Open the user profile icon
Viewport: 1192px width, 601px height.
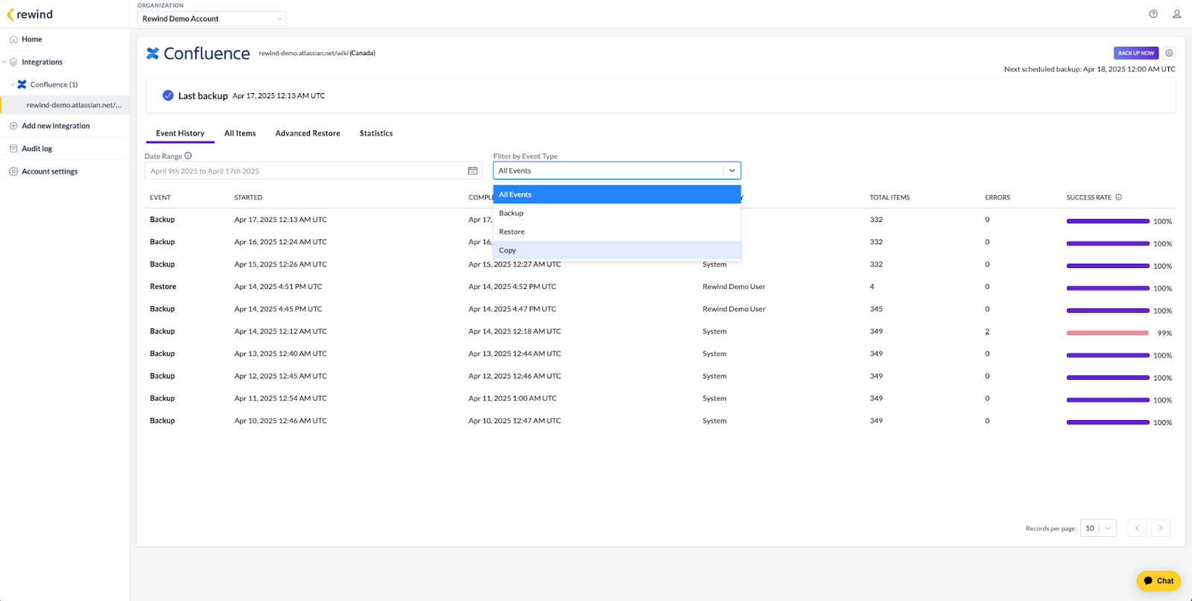pos(1177,14)
